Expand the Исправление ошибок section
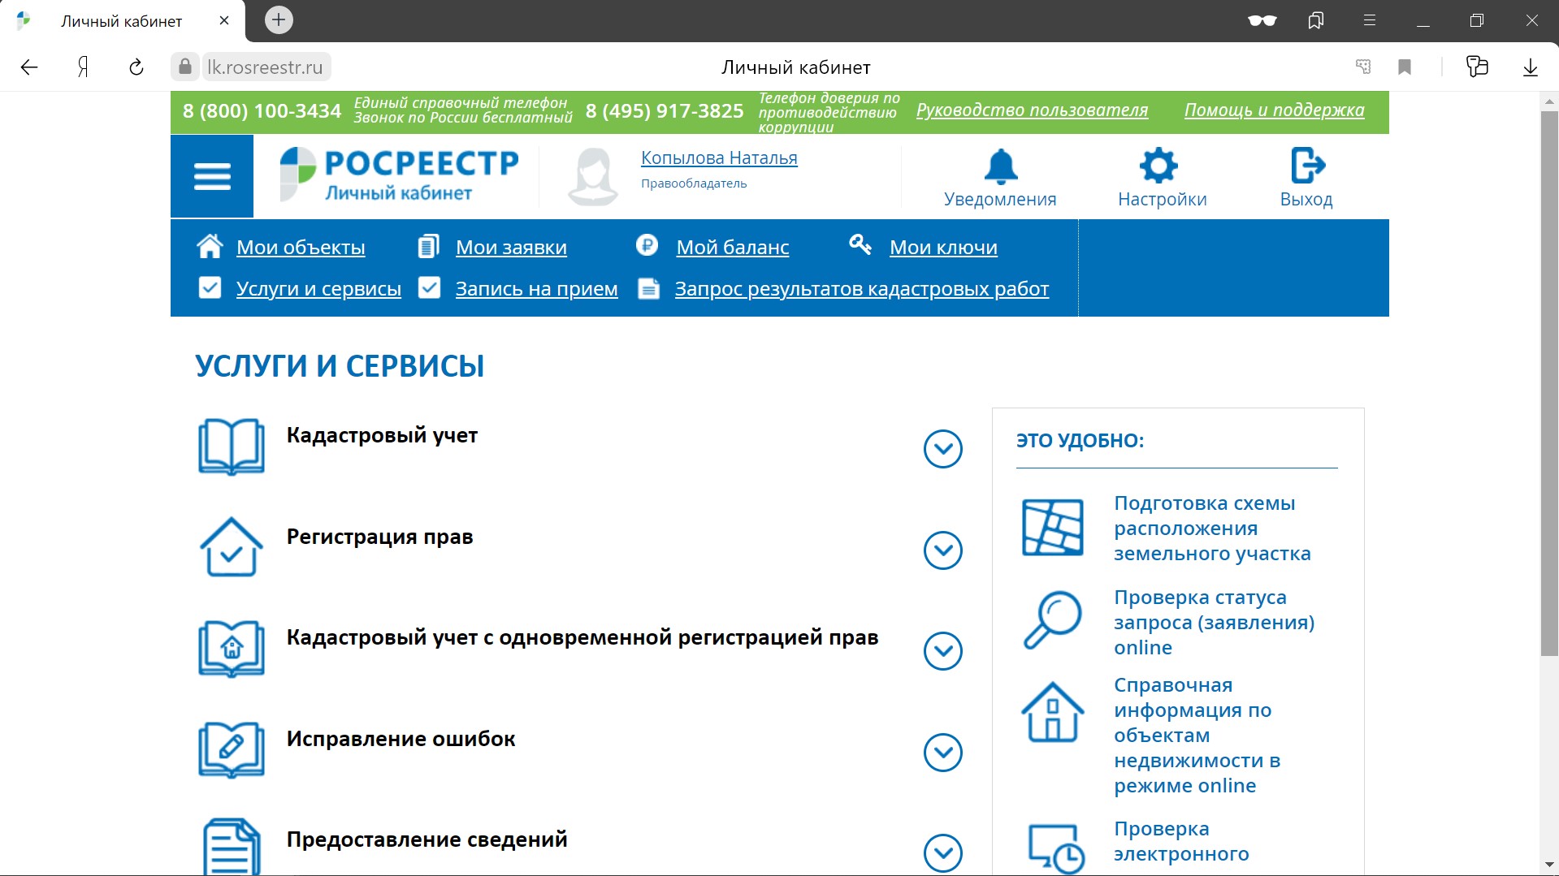 coord(942,753)
